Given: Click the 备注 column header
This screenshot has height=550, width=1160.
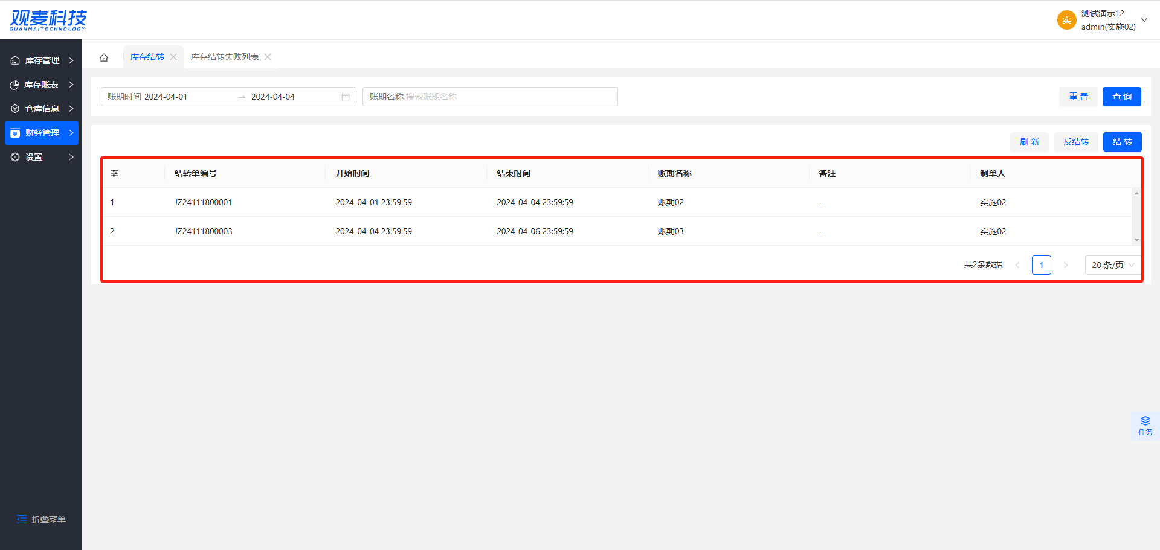Looking at the screenshot, I should [828, 173].
